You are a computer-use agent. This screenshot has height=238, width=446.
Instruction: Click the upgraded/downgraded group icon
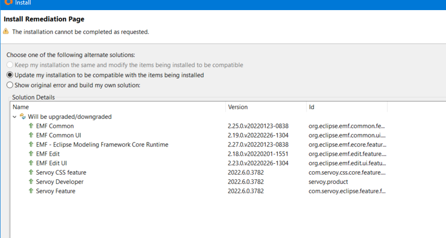point(23,116)
